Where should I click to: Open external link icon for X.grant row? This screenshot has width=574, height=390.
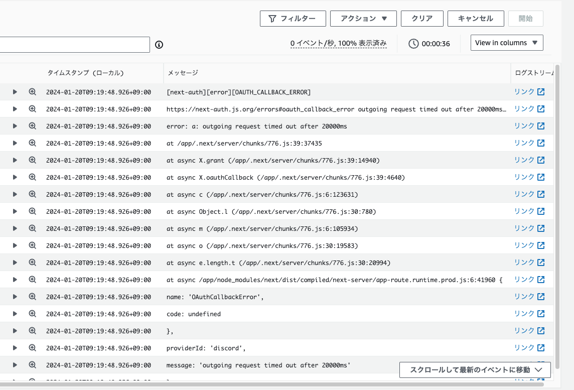pos(541,160)
